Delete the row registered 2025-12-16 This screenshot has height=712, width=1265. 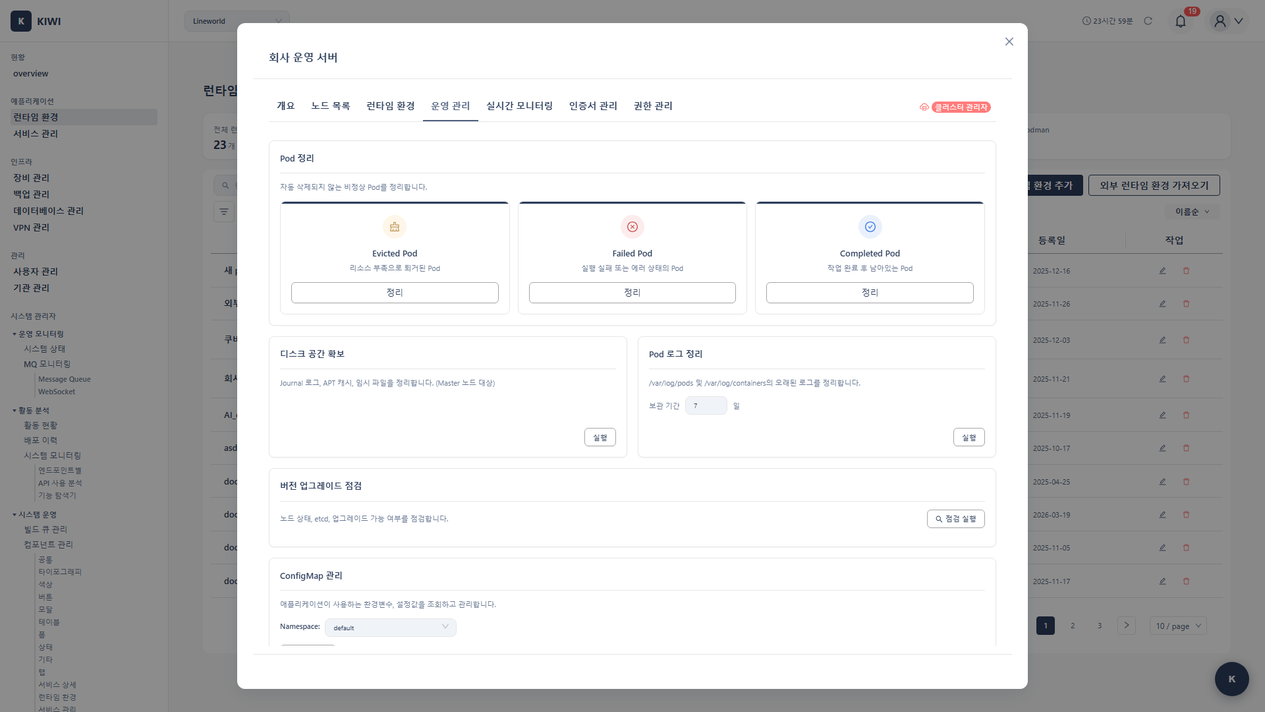(x=1186, y=271)
